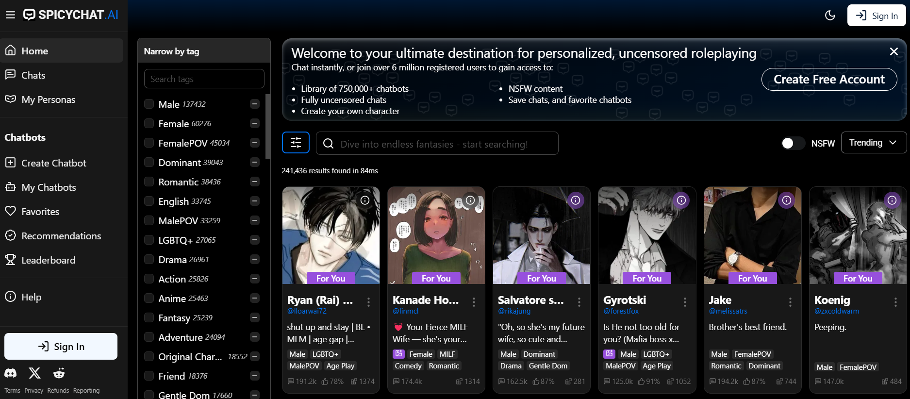
Task: Show info for Ryan (Rai) card
Action: click(x=365, y=200)
